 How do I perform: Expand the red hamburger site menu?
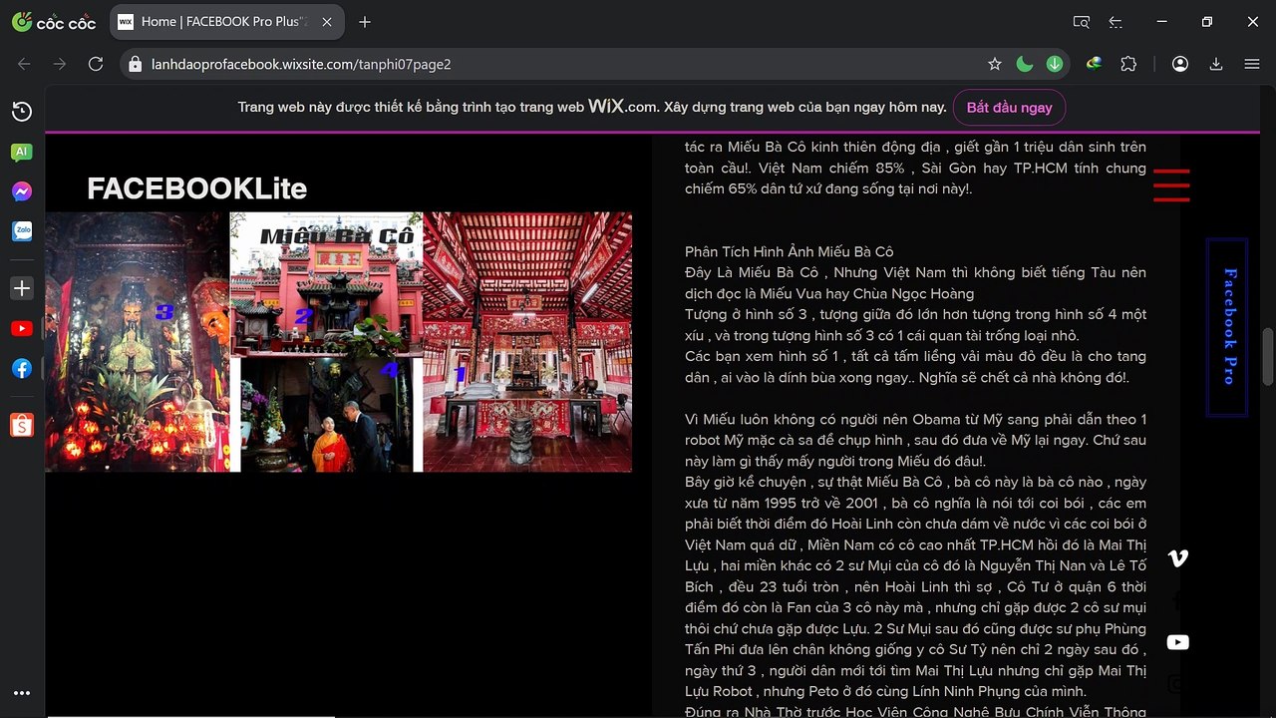pyautogui.click(x=1171, y=185)
